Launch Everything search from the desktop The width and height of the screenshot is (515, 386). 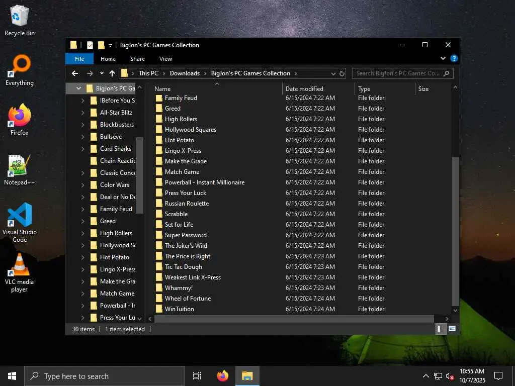(x=20, y=70)
